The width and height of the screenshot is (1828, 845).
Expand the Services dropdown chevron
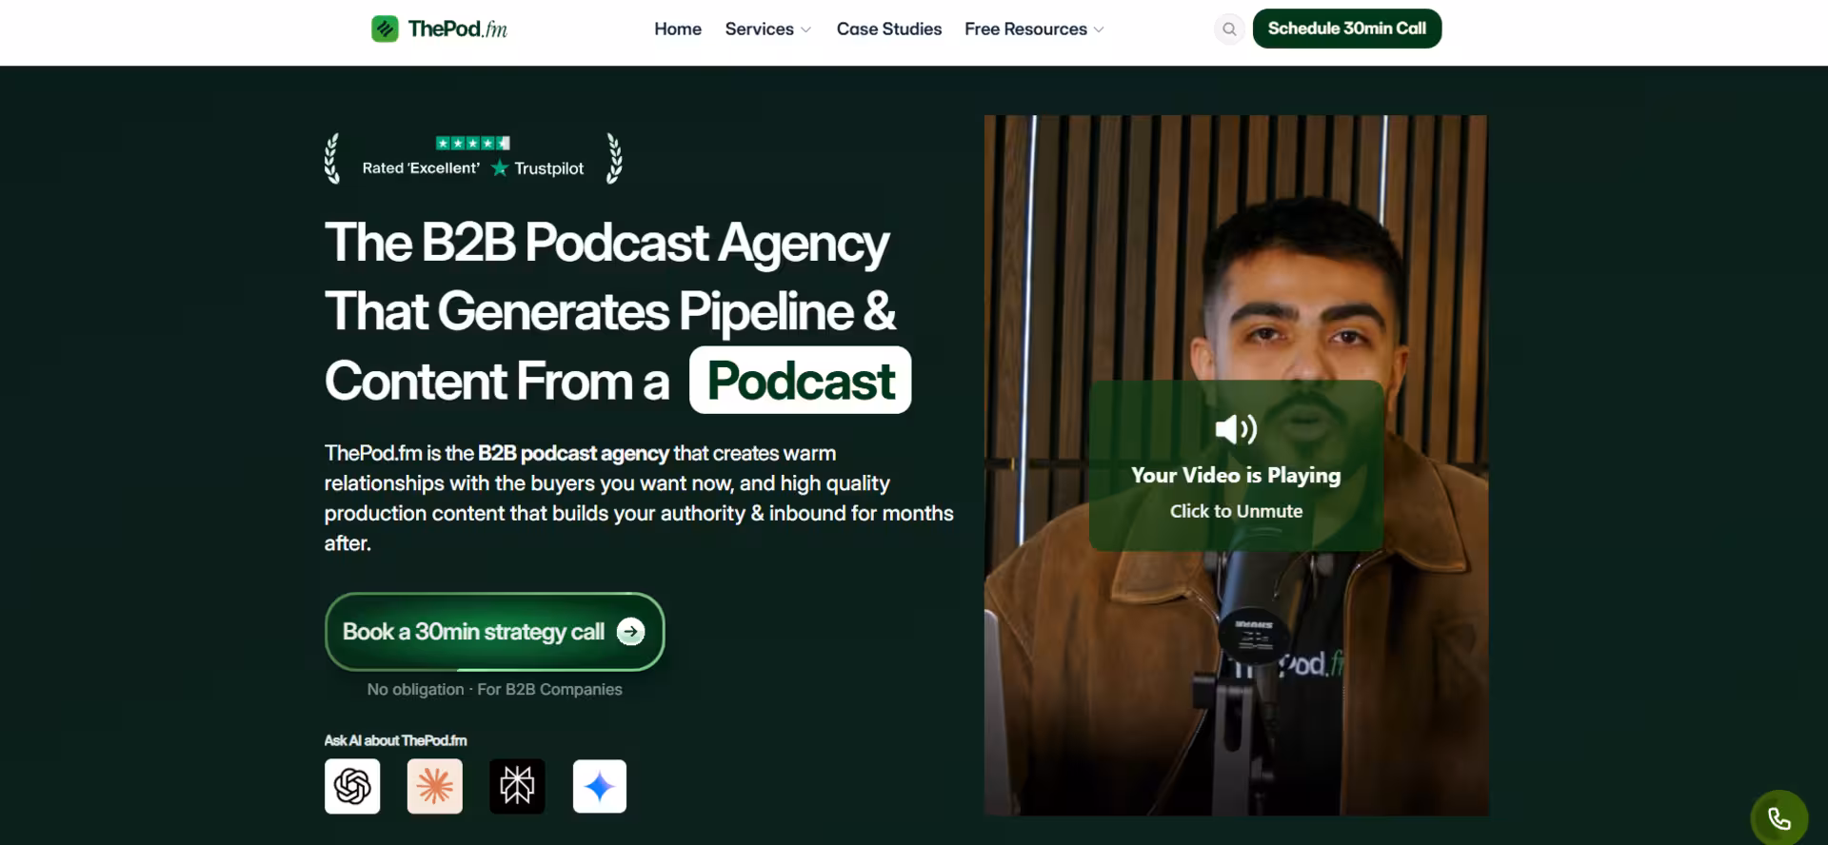tap(806, 29)
